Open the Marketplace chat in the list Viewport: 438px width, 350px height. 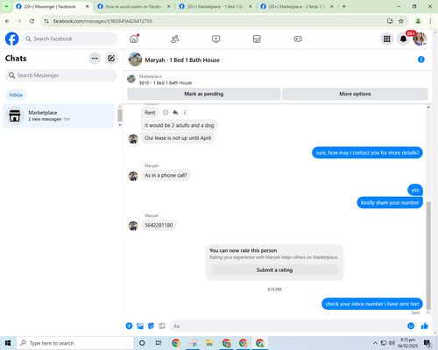pos(59,115)
